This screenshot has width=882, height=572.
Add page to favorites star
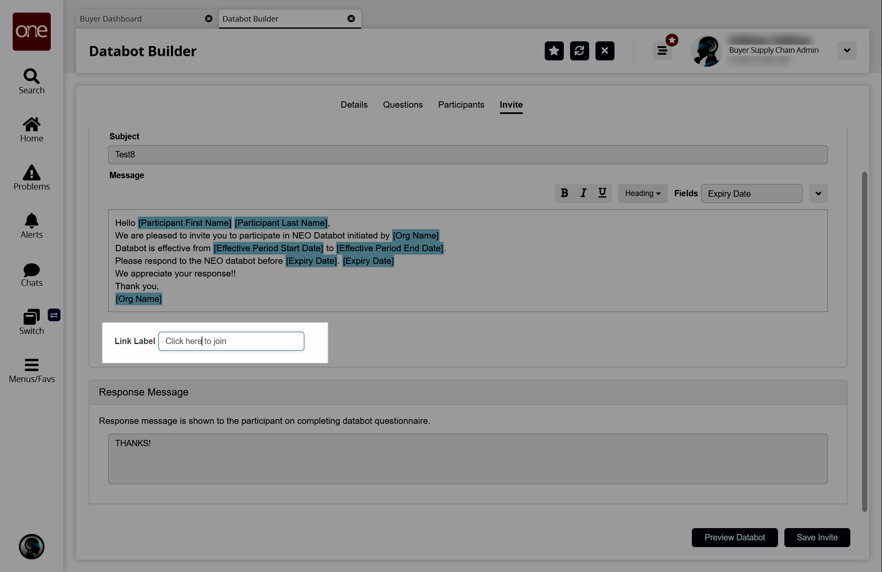click(x=554, y=51)
